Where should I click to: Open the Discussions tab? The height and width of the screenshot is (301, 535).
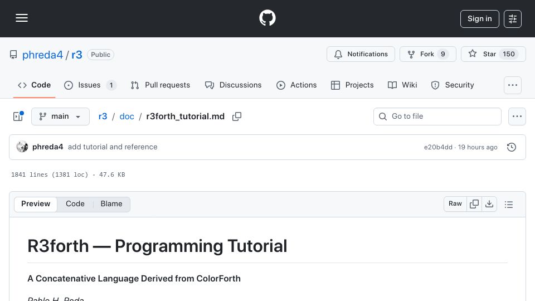coord(234,85)
